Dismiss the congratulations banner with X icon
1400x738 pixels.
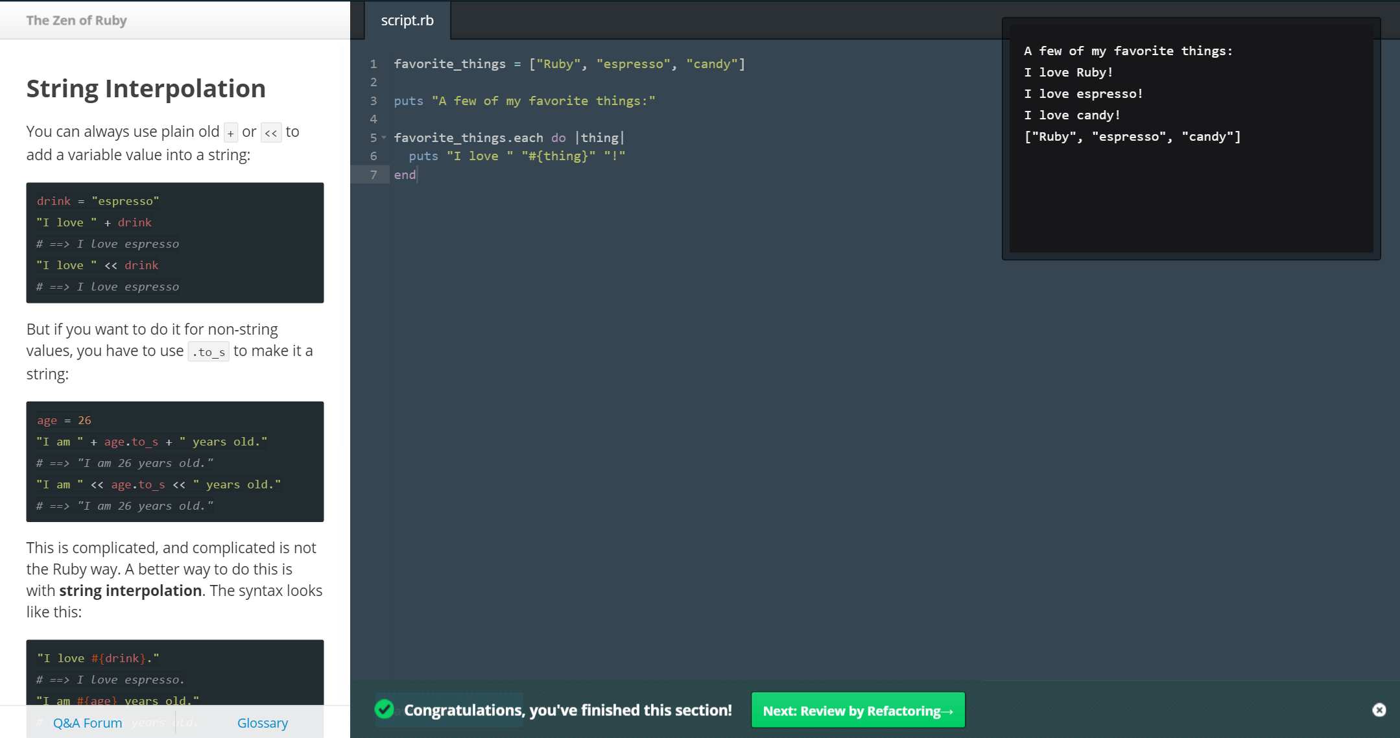1379,710
